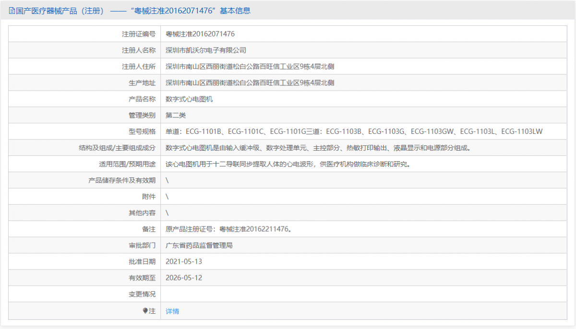Click approval date 2021-05-13
The image size is (576, 329).
(184, 262)
